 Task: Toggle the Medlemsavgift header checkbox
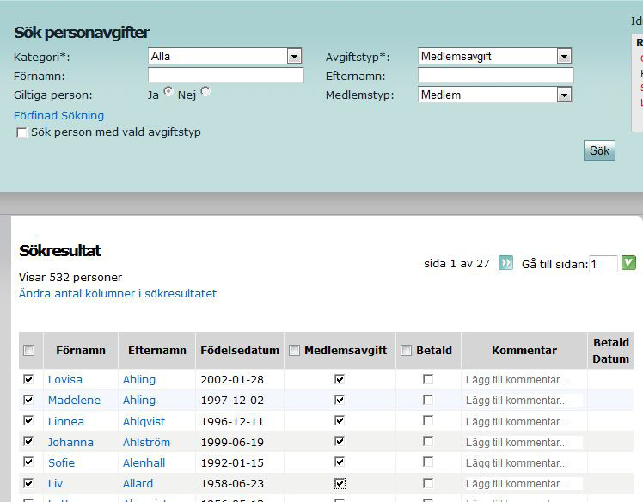point(294,350)
